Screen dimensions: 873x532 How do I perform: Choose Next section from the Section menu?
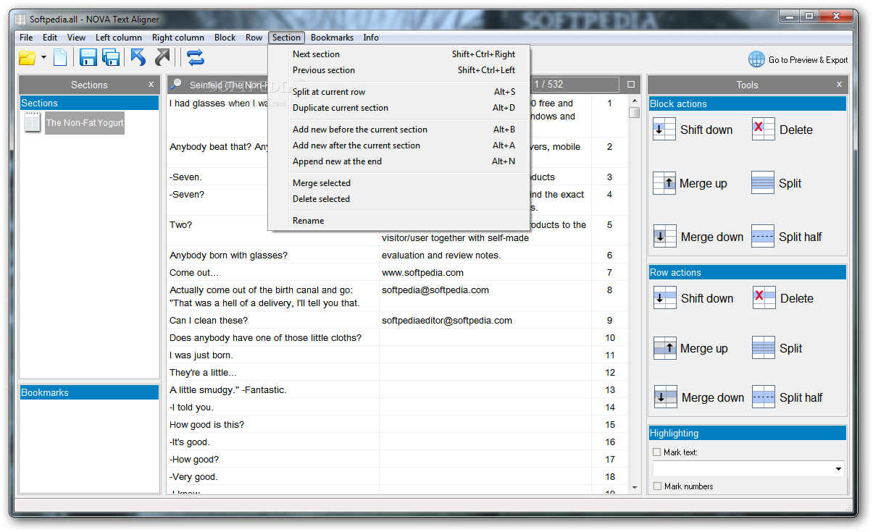coord(399,54)
